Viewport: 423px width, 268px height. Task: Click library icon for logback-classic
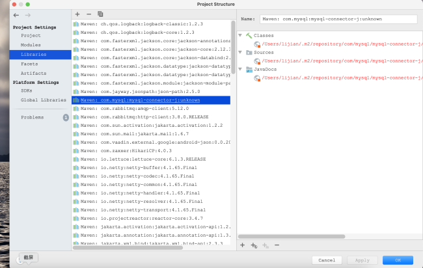(x=76, y=24)
